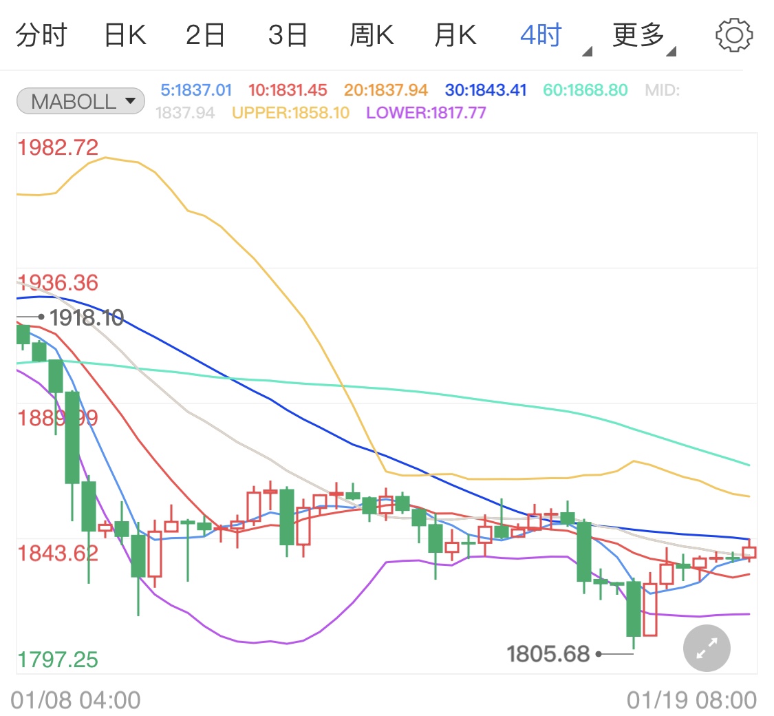Open the 月K monthly chart tab

click(455, 35)
